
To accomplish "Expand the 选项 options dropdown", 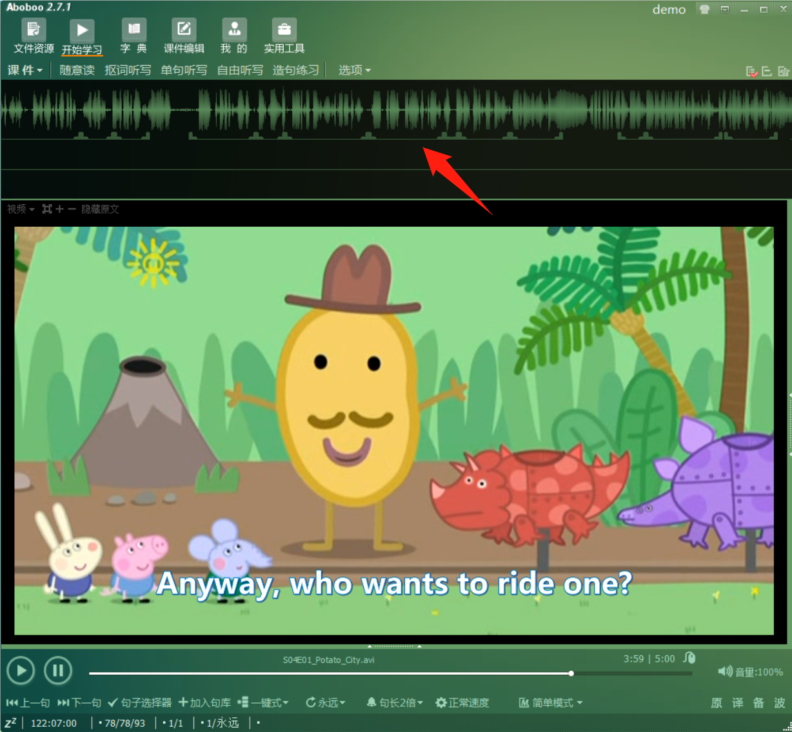I will 354,70.
